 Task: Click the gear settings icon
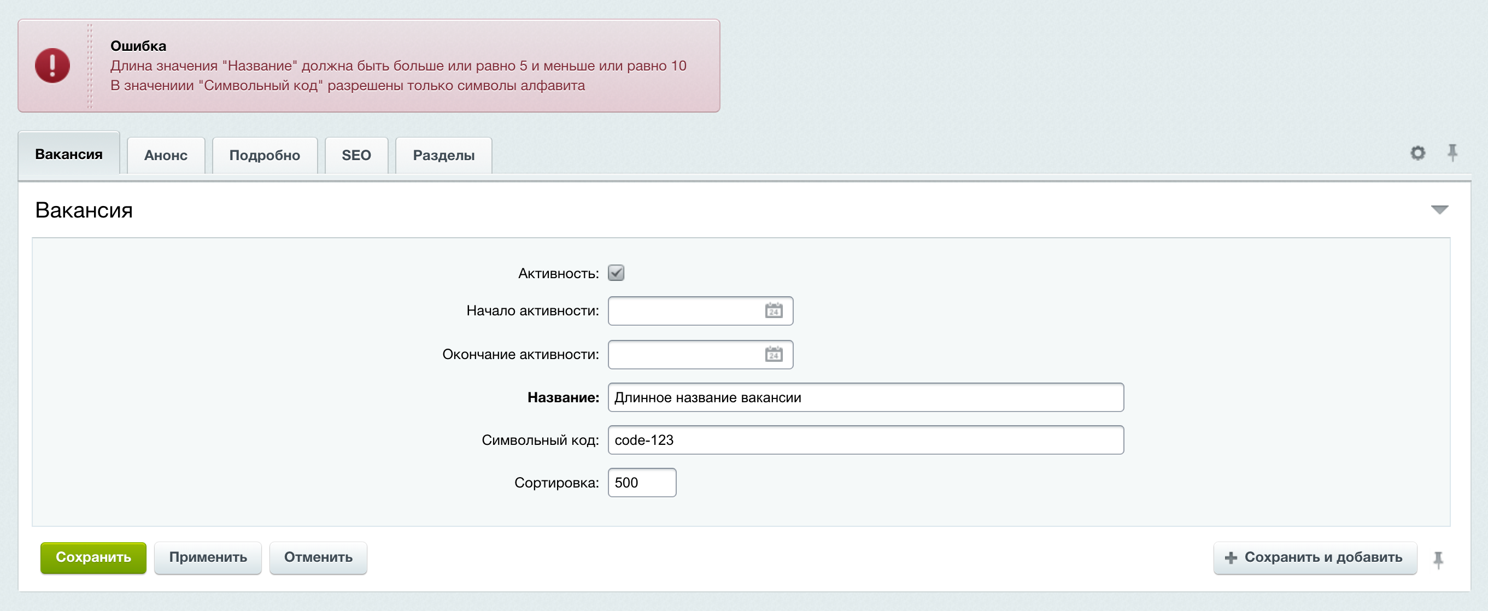[x=1417, y=153]
